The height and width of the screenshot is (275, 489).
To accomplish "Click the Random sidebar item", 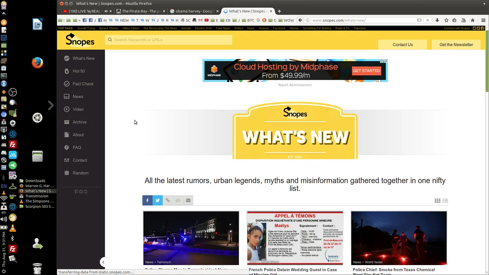I will pos(76,173).
